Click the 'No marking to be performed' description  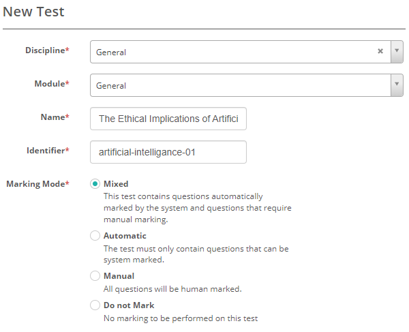pos(180,318)
